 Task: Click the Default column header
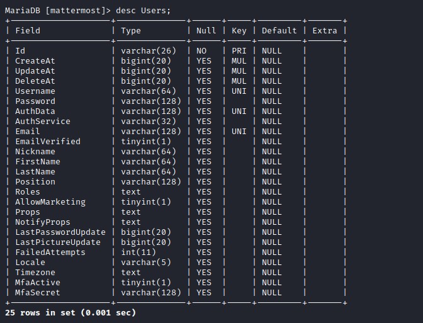[279, 30]
